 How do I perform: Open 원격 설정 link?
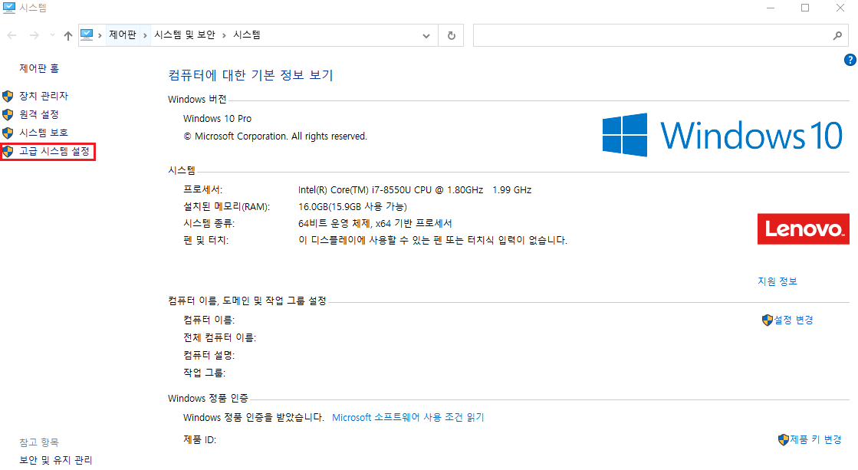(39, 114)
